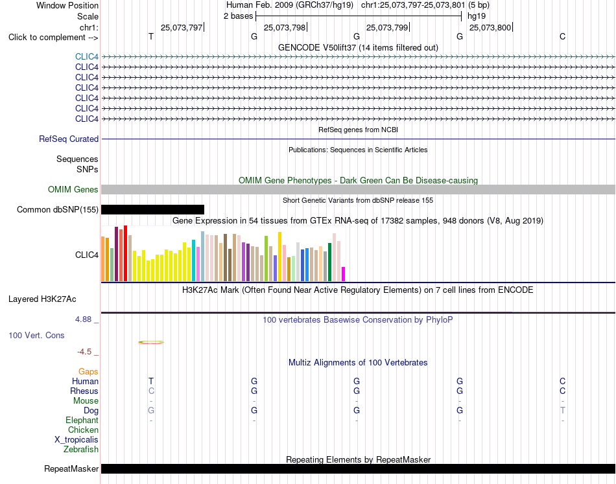Image resolution: width=616 pixels, height=484 pixels.
Task: Click the dark green GTEx expression bar
Action: click(x=329, y=262)
